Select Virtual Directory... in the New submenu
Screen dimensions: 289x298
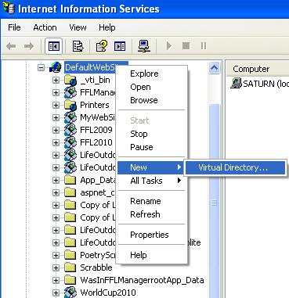point(235,167)
